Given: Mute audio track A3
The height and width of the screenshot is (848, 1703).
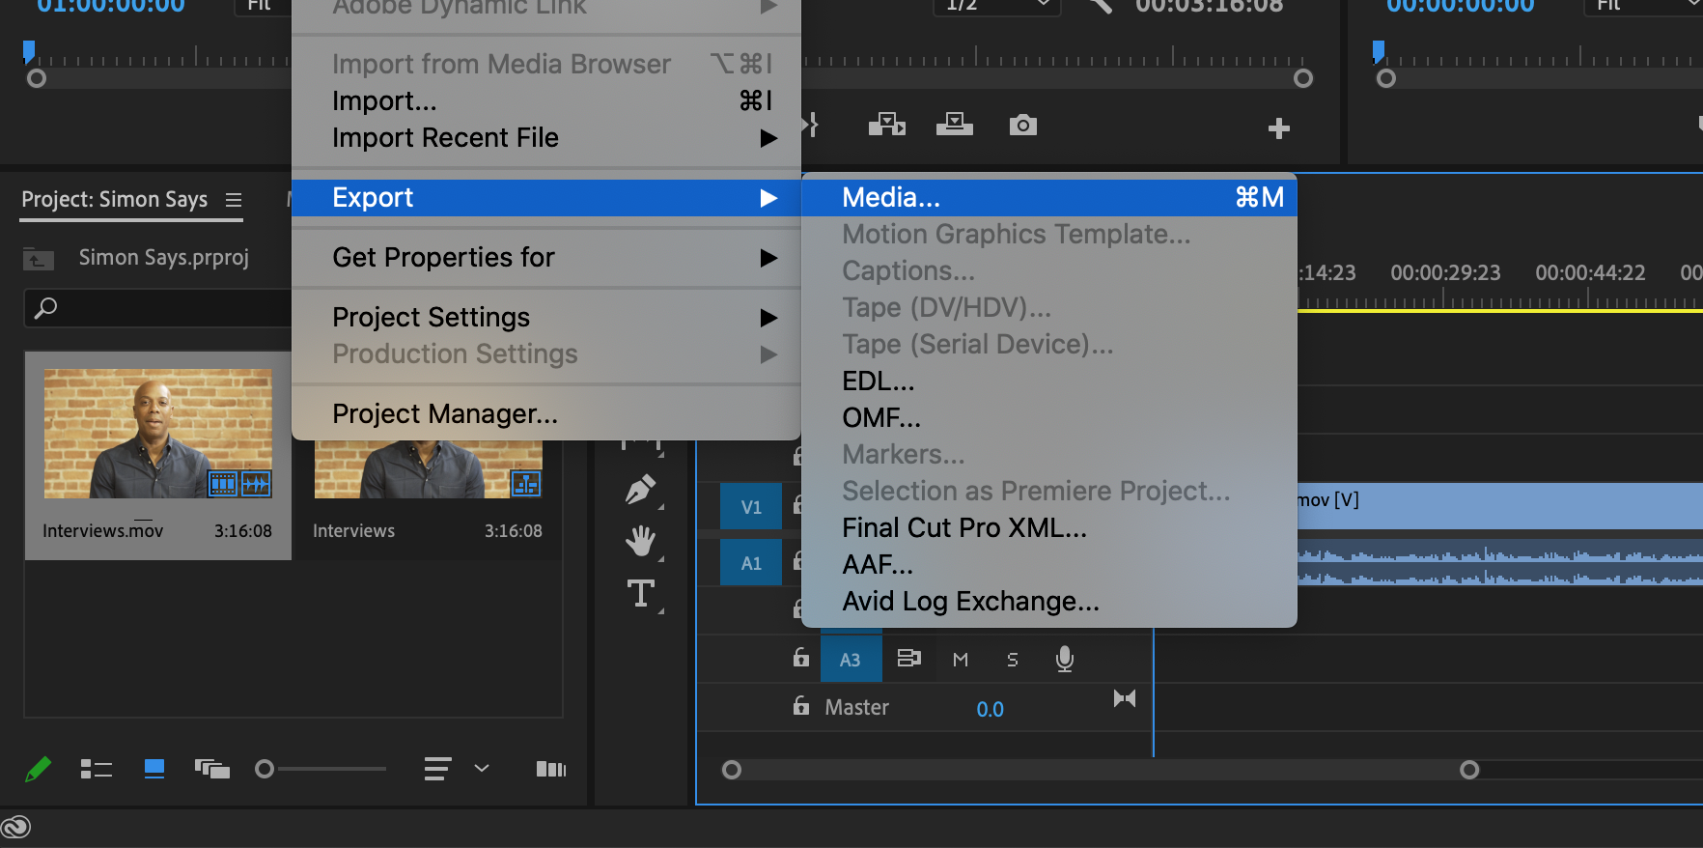Looking at the screenshot, I should click(960, 660).
